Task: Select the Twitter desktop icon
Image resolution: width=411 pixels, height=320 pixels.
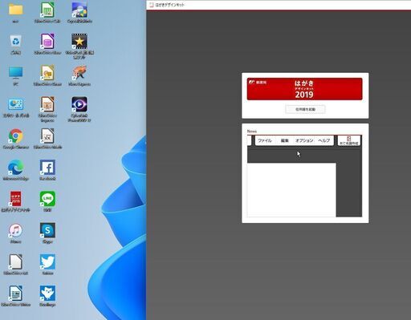Action: tap(47, 265)
